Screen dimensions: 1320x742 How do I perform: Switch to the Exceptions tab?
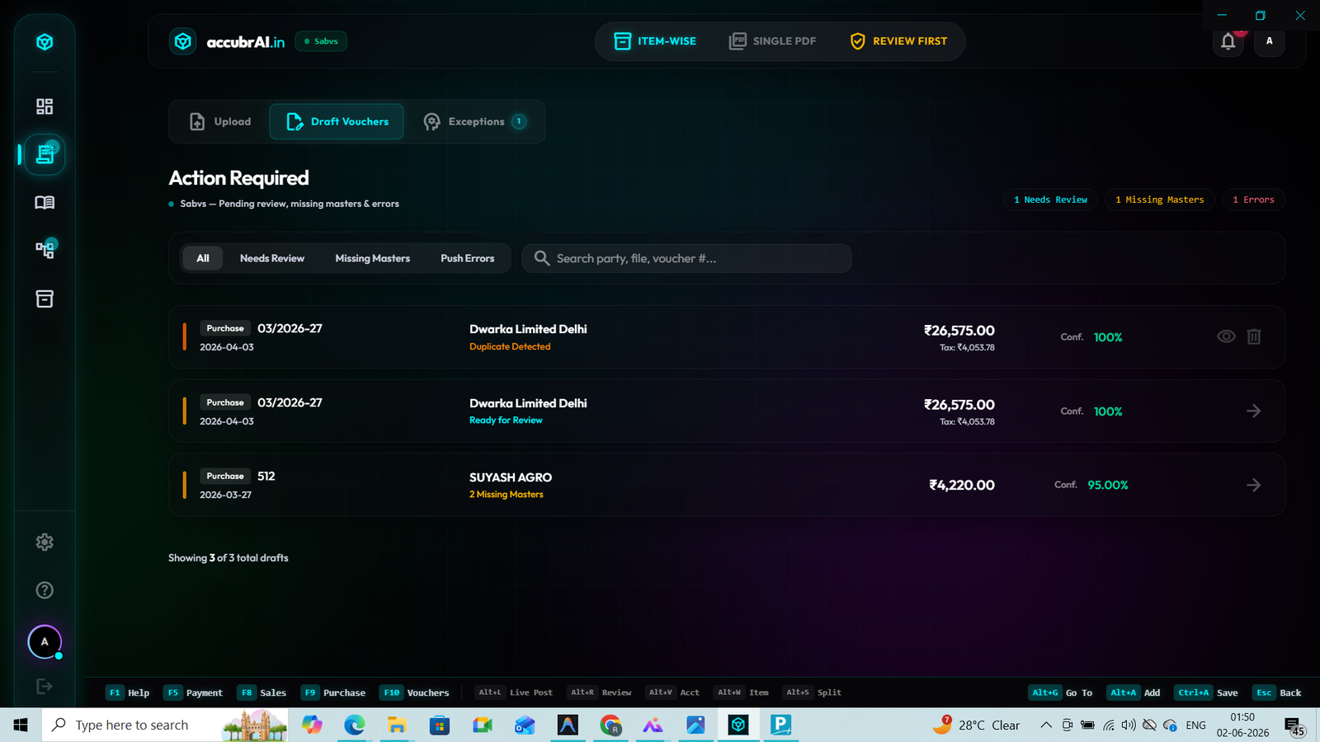[474, 121]
